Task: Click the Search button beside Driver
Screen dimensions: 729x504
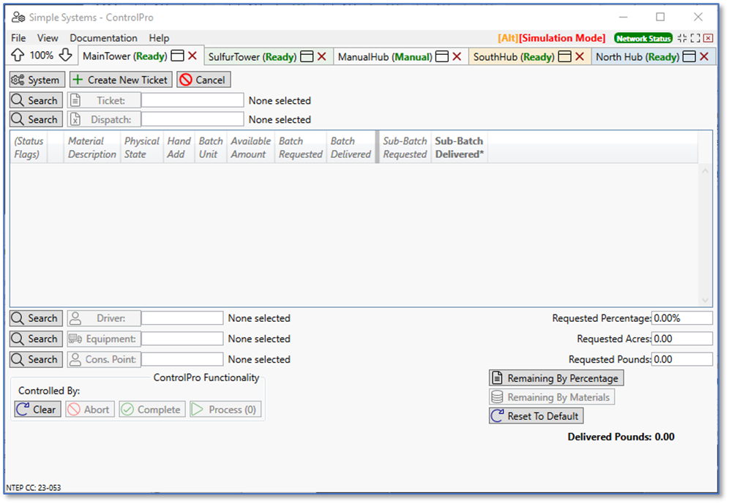Action: 36,318
